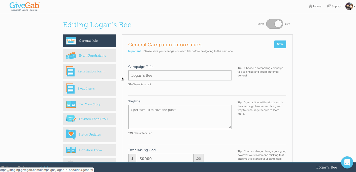This screenshot has width=356, height=172.
Task: Click the Editing Logan's Bee heading
Action: (x=97, y=25)
